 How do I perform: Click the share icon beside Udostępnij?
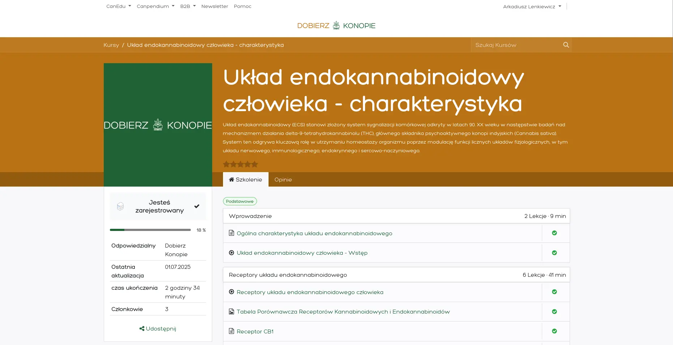coord(142,329)
